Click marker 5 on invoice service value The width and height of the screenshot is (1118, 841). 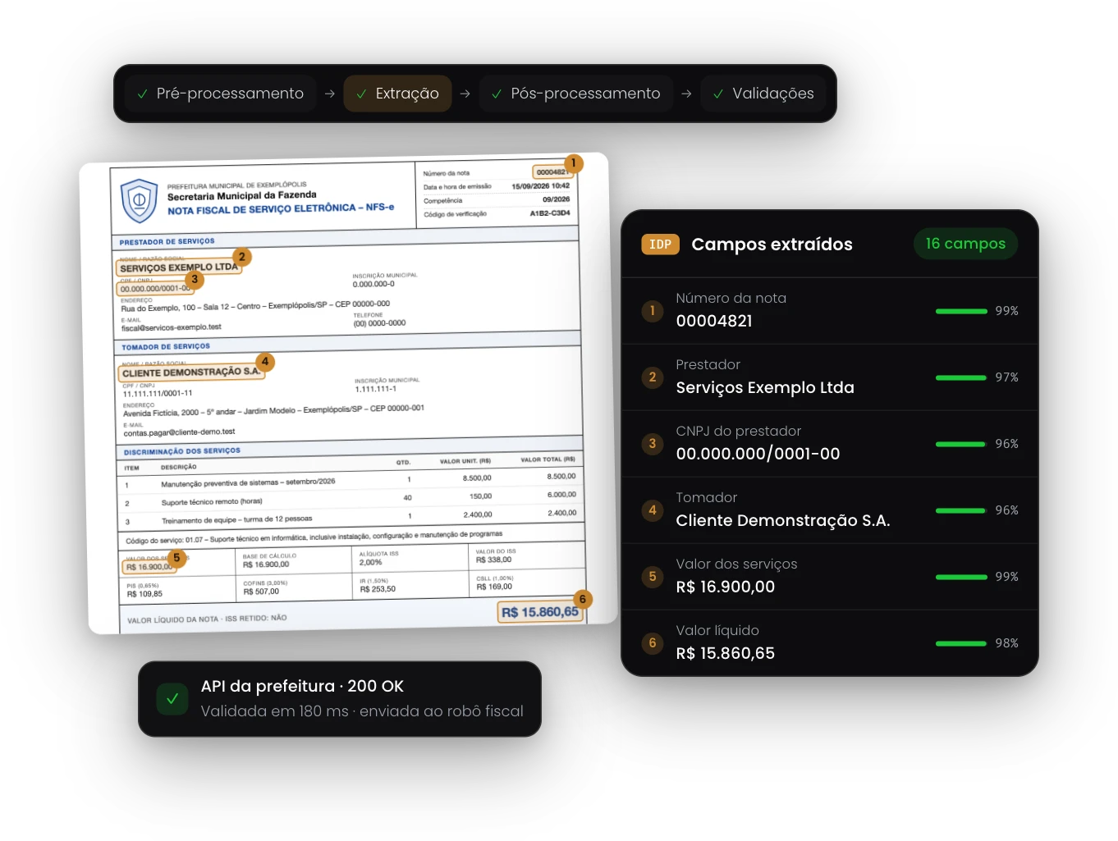pyautogui.click(x=176, y=558)
